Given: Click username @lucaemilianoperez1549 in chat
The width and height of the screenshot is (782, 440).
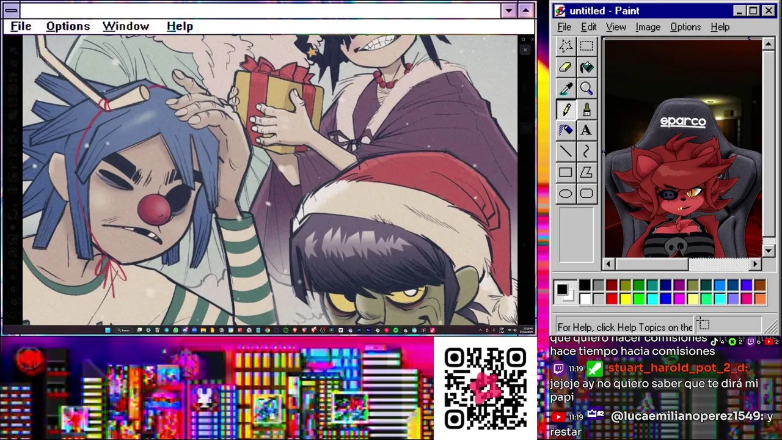Looking at the screenshot, I should [687, 416].
